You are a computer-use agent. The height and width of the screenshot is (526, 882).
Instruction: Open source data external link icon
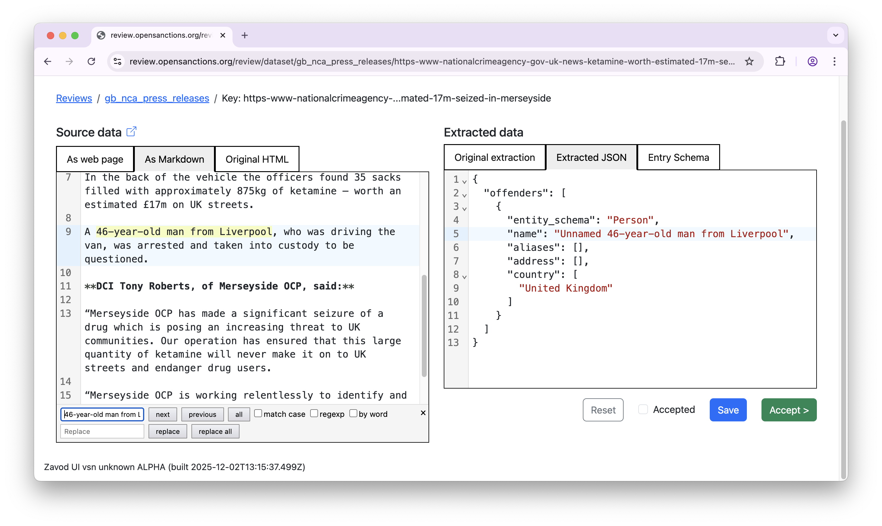point(131,131)
